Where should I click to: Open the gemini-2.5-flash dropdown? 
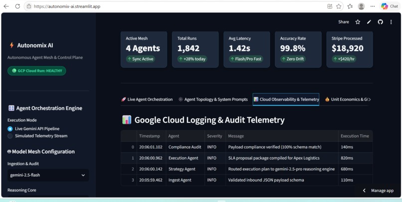pos(48,175)
